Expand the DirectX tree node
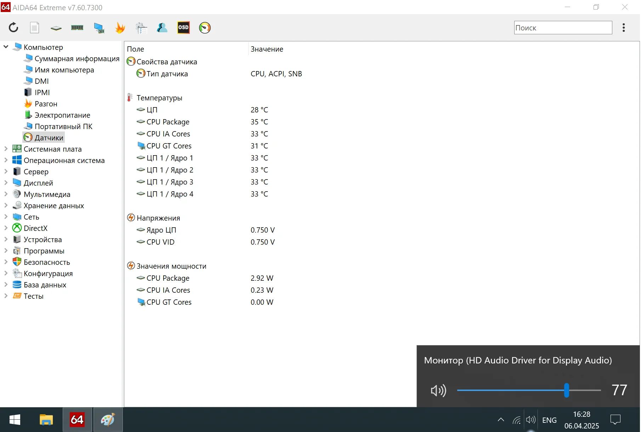This screenshot has height=432, width=641. click(6, 228)
